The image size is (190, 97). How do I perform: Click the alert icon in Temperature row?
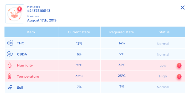point(179,76)
